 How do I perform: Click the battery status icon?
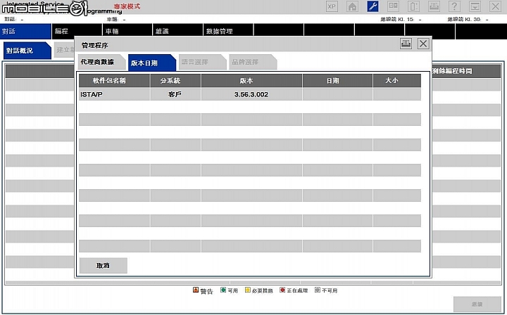point(413,6)
